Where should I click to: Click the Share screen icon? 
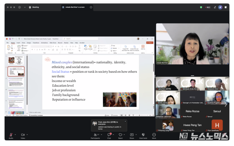(x=132, y=135)
